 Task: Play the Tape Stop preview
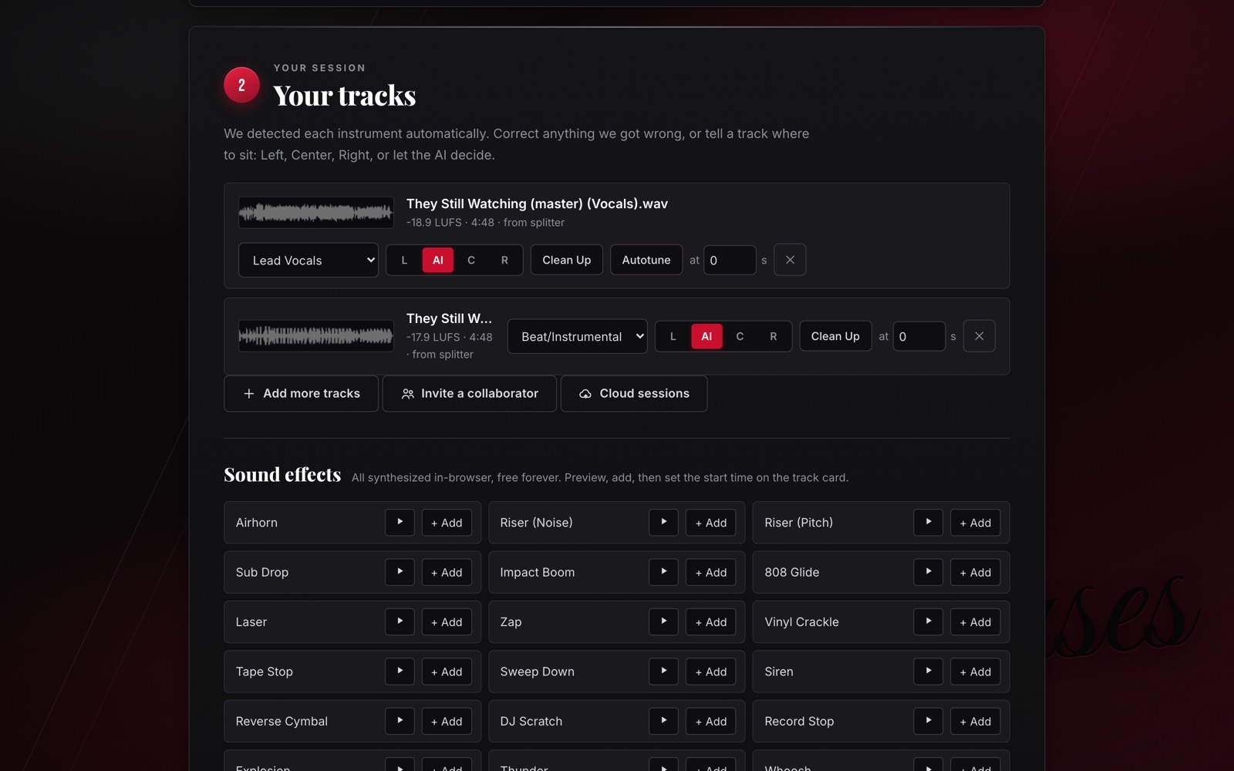[400, 672]
